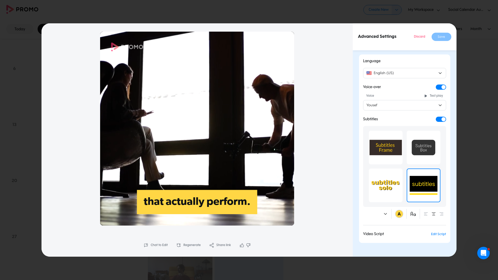498x280 pixels.
Task: Click the Discard button
Action: coord(419,37)
